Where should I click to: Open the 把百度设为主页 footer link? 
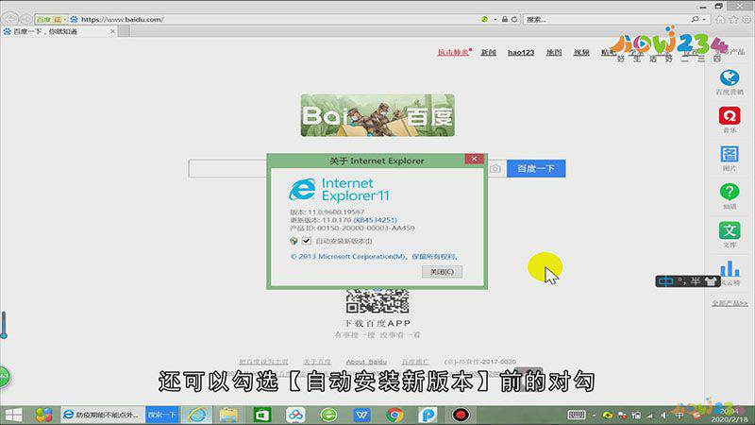(x=263, y=362)
